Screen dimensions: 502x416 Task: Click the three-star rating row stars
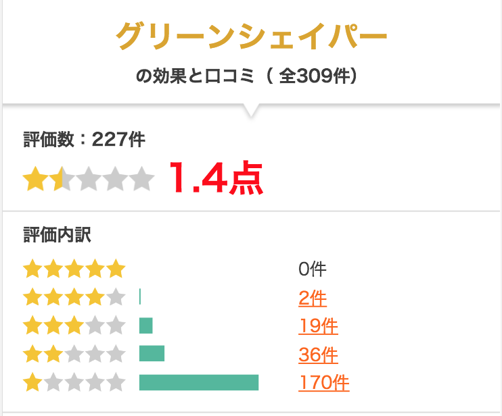pos(74,326)
